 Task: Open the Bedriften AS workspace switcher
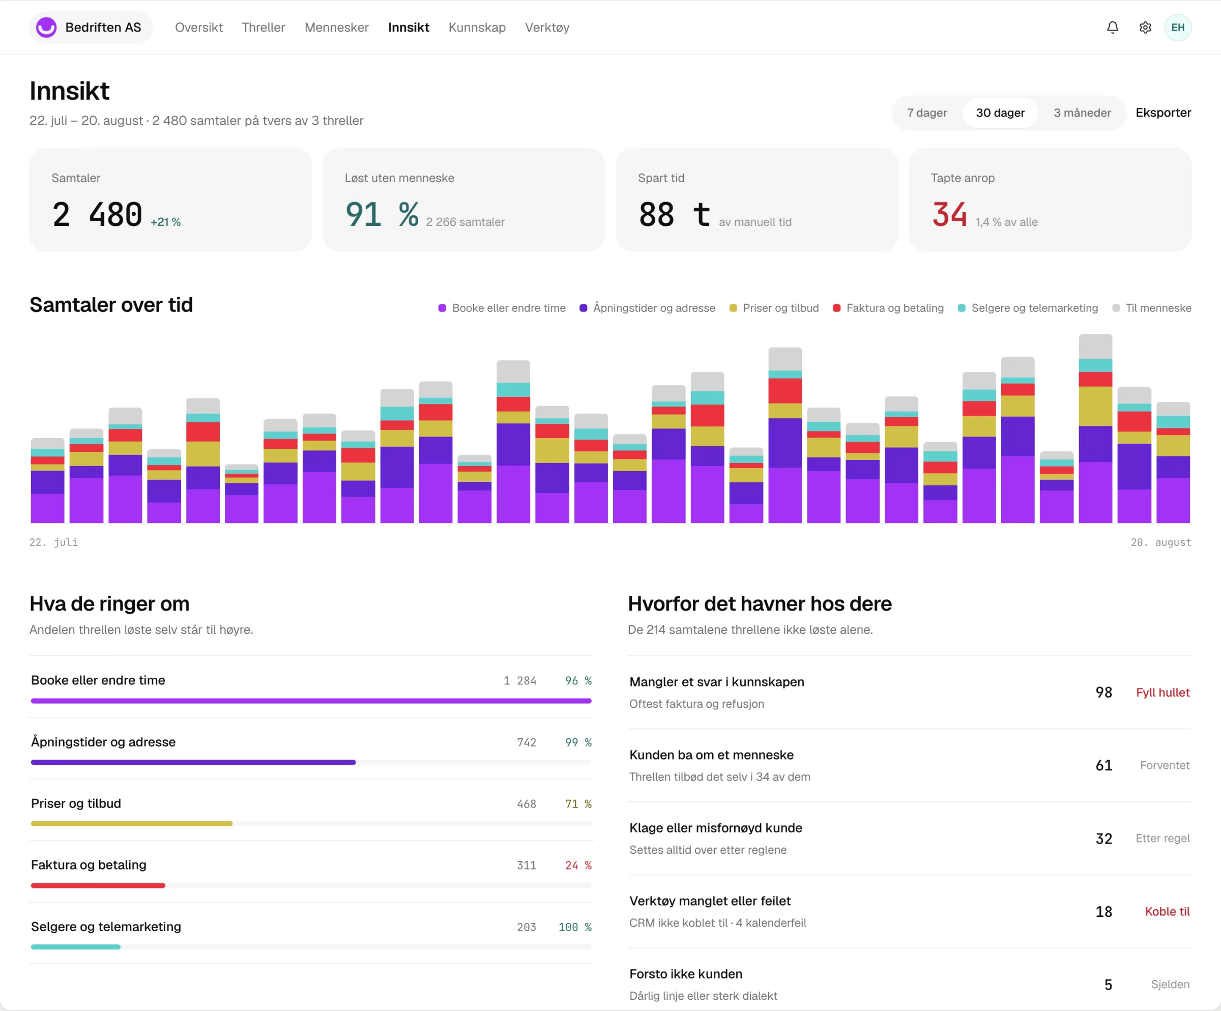(91, 27)
